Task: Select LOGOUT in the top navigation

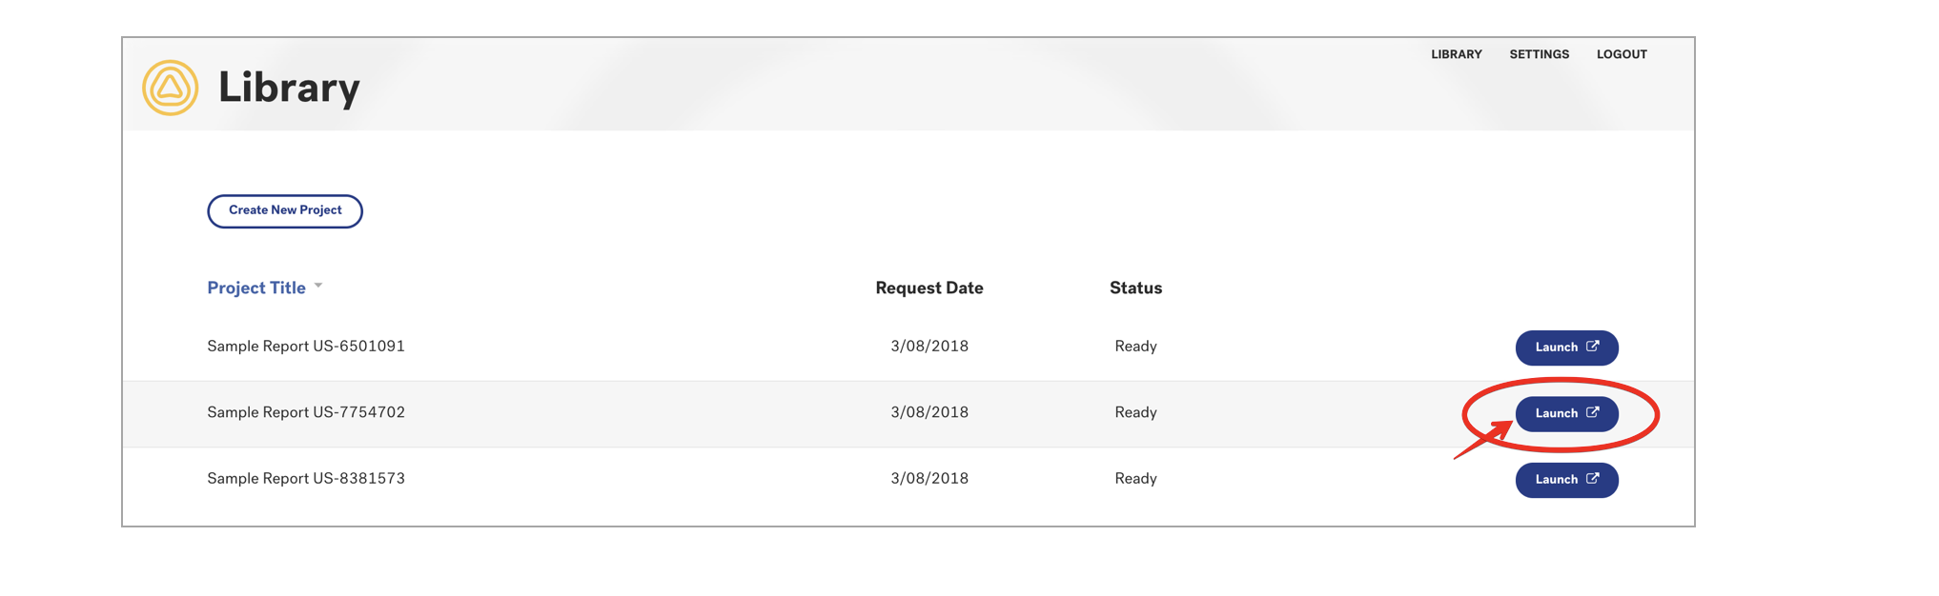Action: pyautogui.click(x=1622, y=54)
